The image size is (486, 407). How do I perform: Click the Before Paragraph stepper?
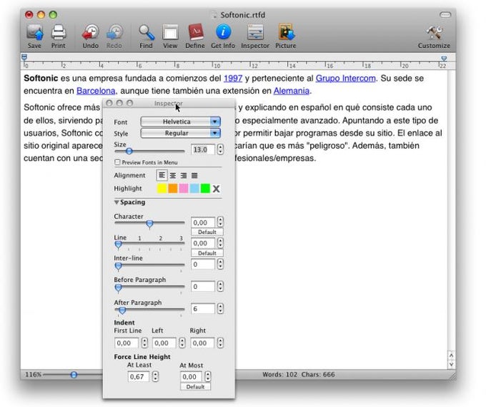220,286
